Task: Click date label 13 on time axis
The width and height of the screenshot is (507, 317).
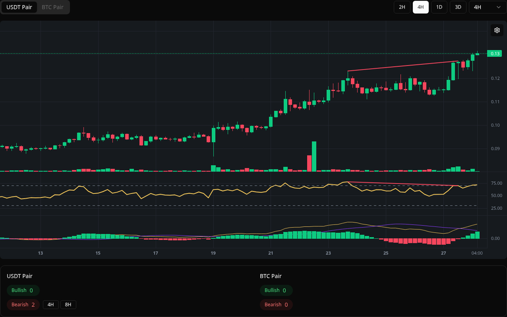Action: click(41, 253)
